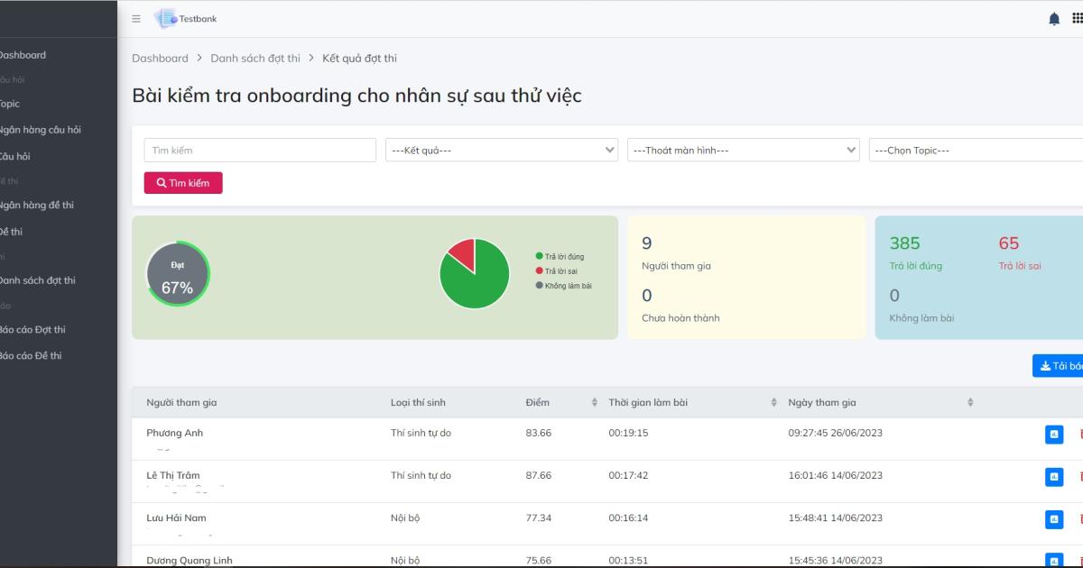Click the sort arrows on the Điểm column
The width and height of the screenshot is (1083, 568).
[593, 402]
